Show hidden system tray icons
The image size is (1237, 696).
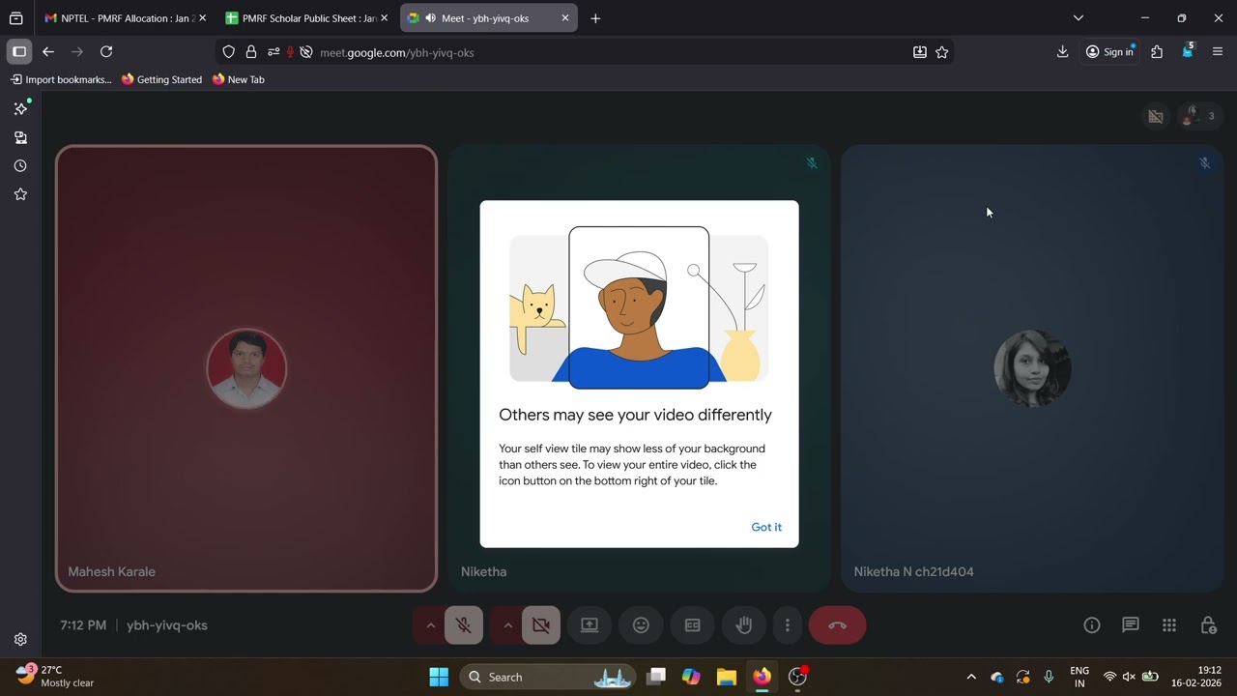(971, 677)
